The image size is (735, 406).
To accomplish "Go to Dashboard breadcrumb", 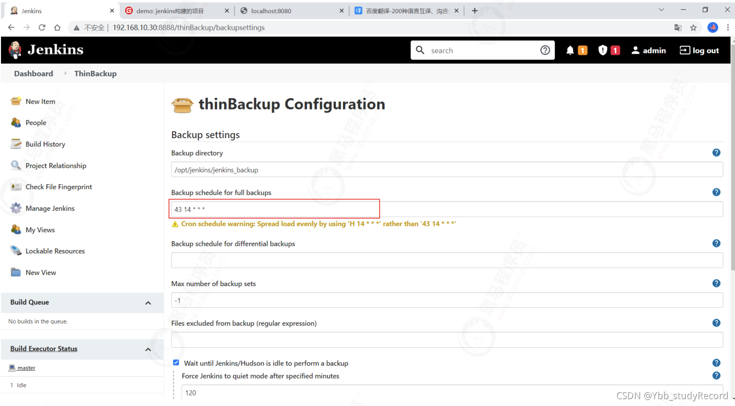I will pos(34,73).
